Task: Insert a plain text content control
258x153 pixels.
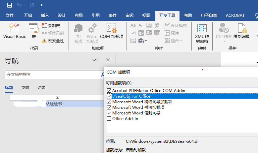Action: 141,25
